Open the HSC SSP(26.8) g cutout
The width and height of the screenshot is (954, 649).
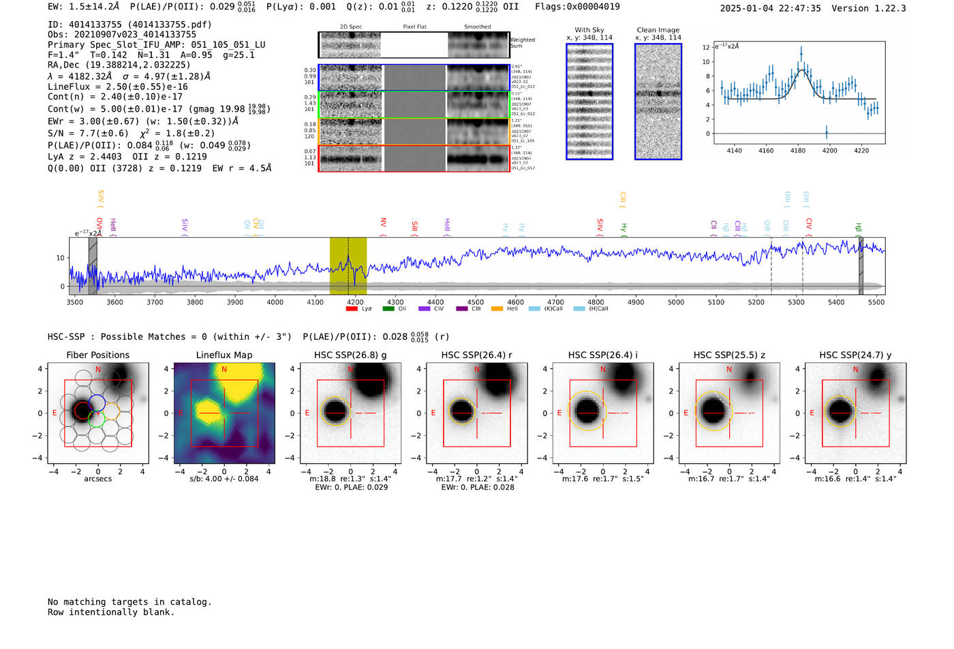(350, 413)
